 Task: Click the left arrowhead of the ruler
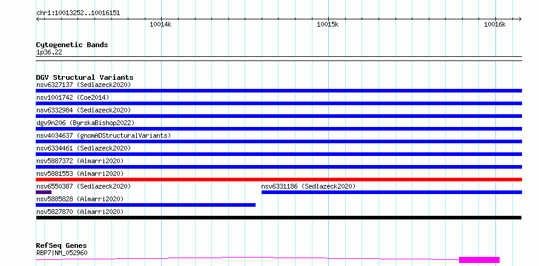pyautogui.click(x=38, y=19)
